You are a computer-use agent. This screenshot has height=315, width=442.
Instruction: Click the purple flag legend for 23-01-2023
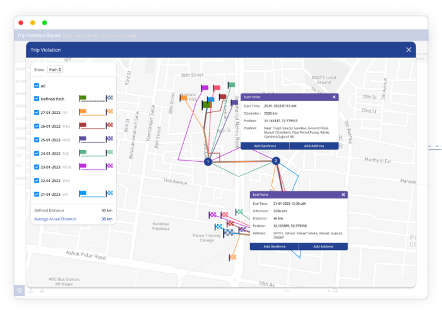click(82, 166)
